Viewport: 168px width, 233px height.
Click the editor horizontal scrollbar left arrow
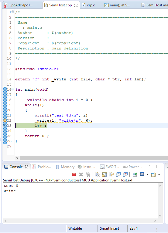point(17,158)
